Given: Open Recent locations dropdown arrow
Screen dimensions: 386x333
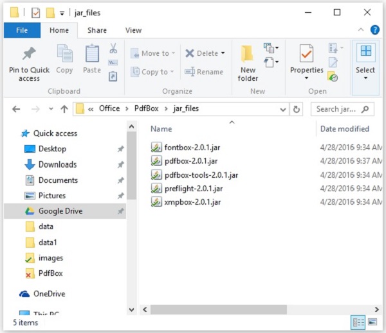Looking at the screenshot, I should pyautogui.click(x=51, y=109).
